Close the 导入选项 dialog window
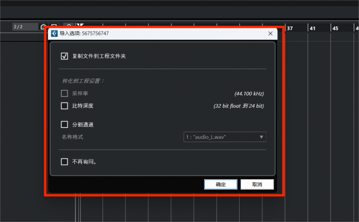The height and width of the screenshot is (222, 359). coord(270,33)
